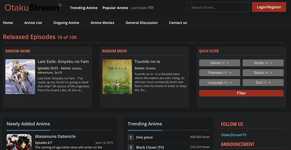291x150 pixels.
Task: Click the Last Exile cover thumbnail
Action: [20, 77]
